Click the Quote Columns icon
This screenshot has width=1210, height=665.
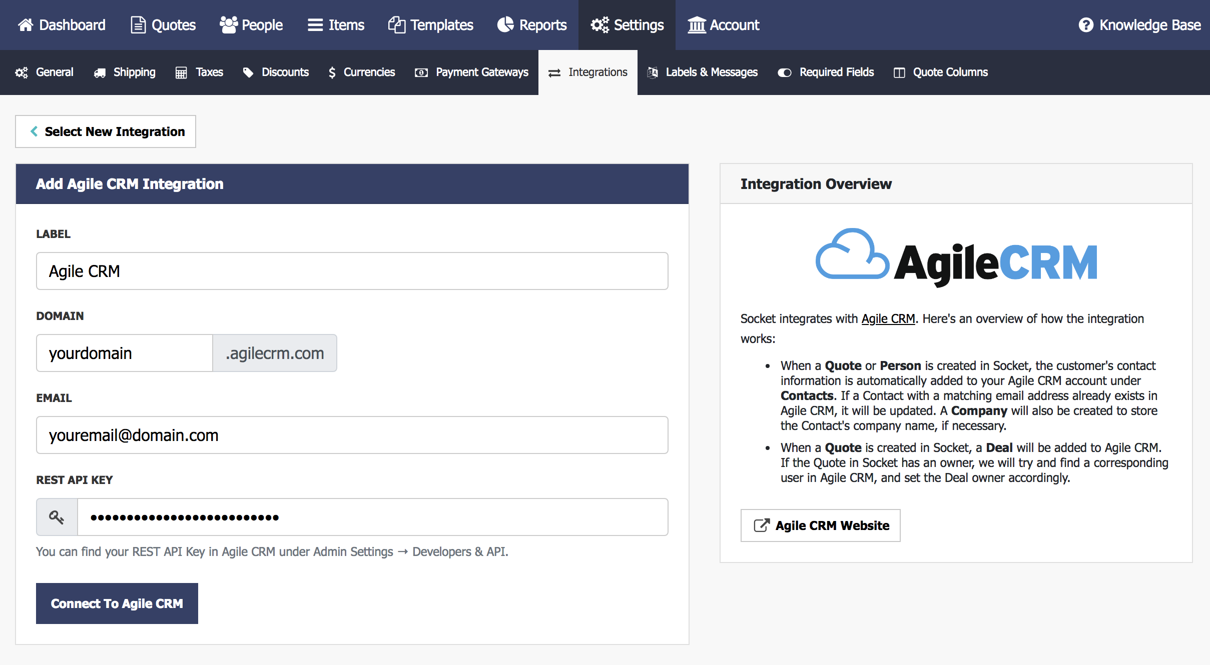[x=899, y=73]
